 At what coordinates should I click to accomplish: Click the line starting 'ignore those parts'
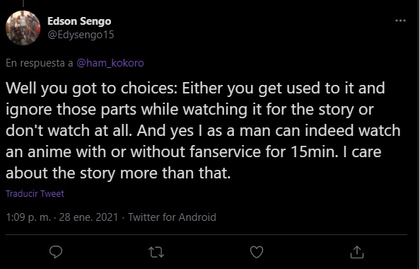click(x=189, y=110)
